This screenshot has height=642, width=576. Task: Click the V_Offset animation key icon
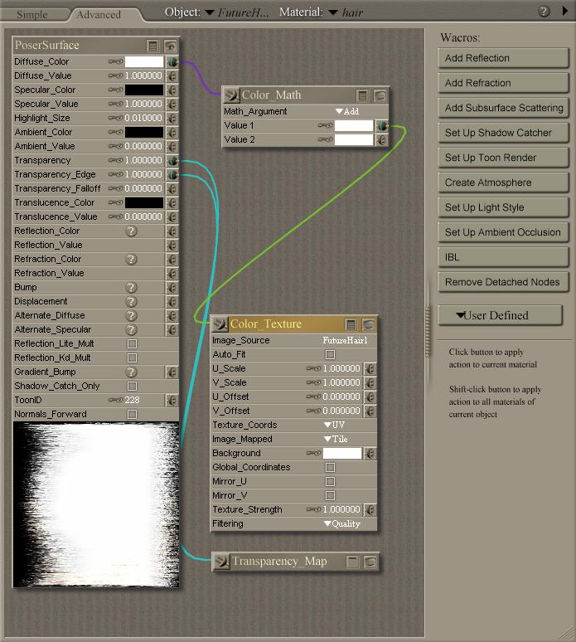tap(313, 411)
